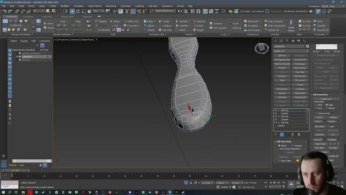346x195 pixels.
Task: Collapse Edit Geometry rollout
Action: [320, 95]
